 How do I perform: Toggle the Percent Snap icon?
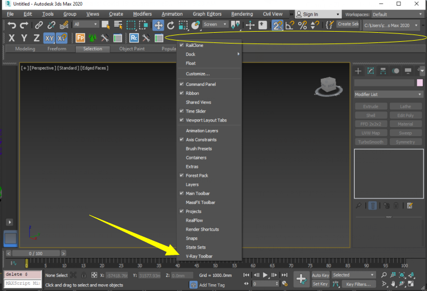[302, 25]
